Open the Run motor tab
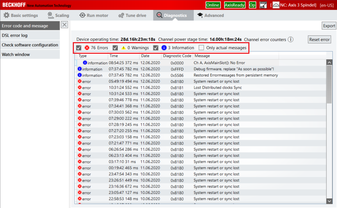This screenshot has height=208, width=337. tap(94, 15)
